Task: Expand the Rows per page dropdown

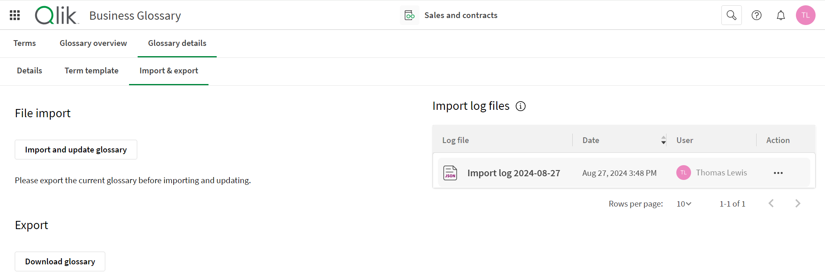Action: point(684,204)
